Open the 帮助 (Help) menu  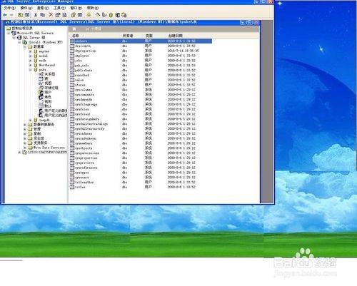point(93,8)
